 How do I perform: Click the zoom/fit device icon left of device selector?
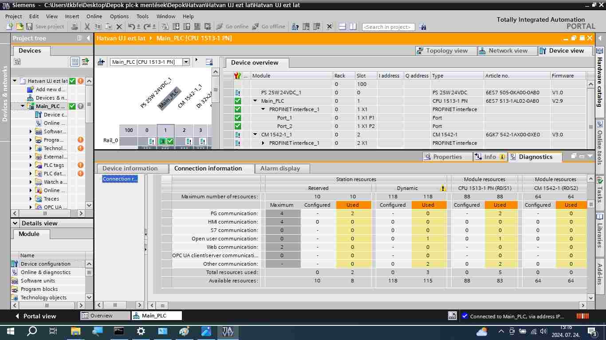point(101,62)
